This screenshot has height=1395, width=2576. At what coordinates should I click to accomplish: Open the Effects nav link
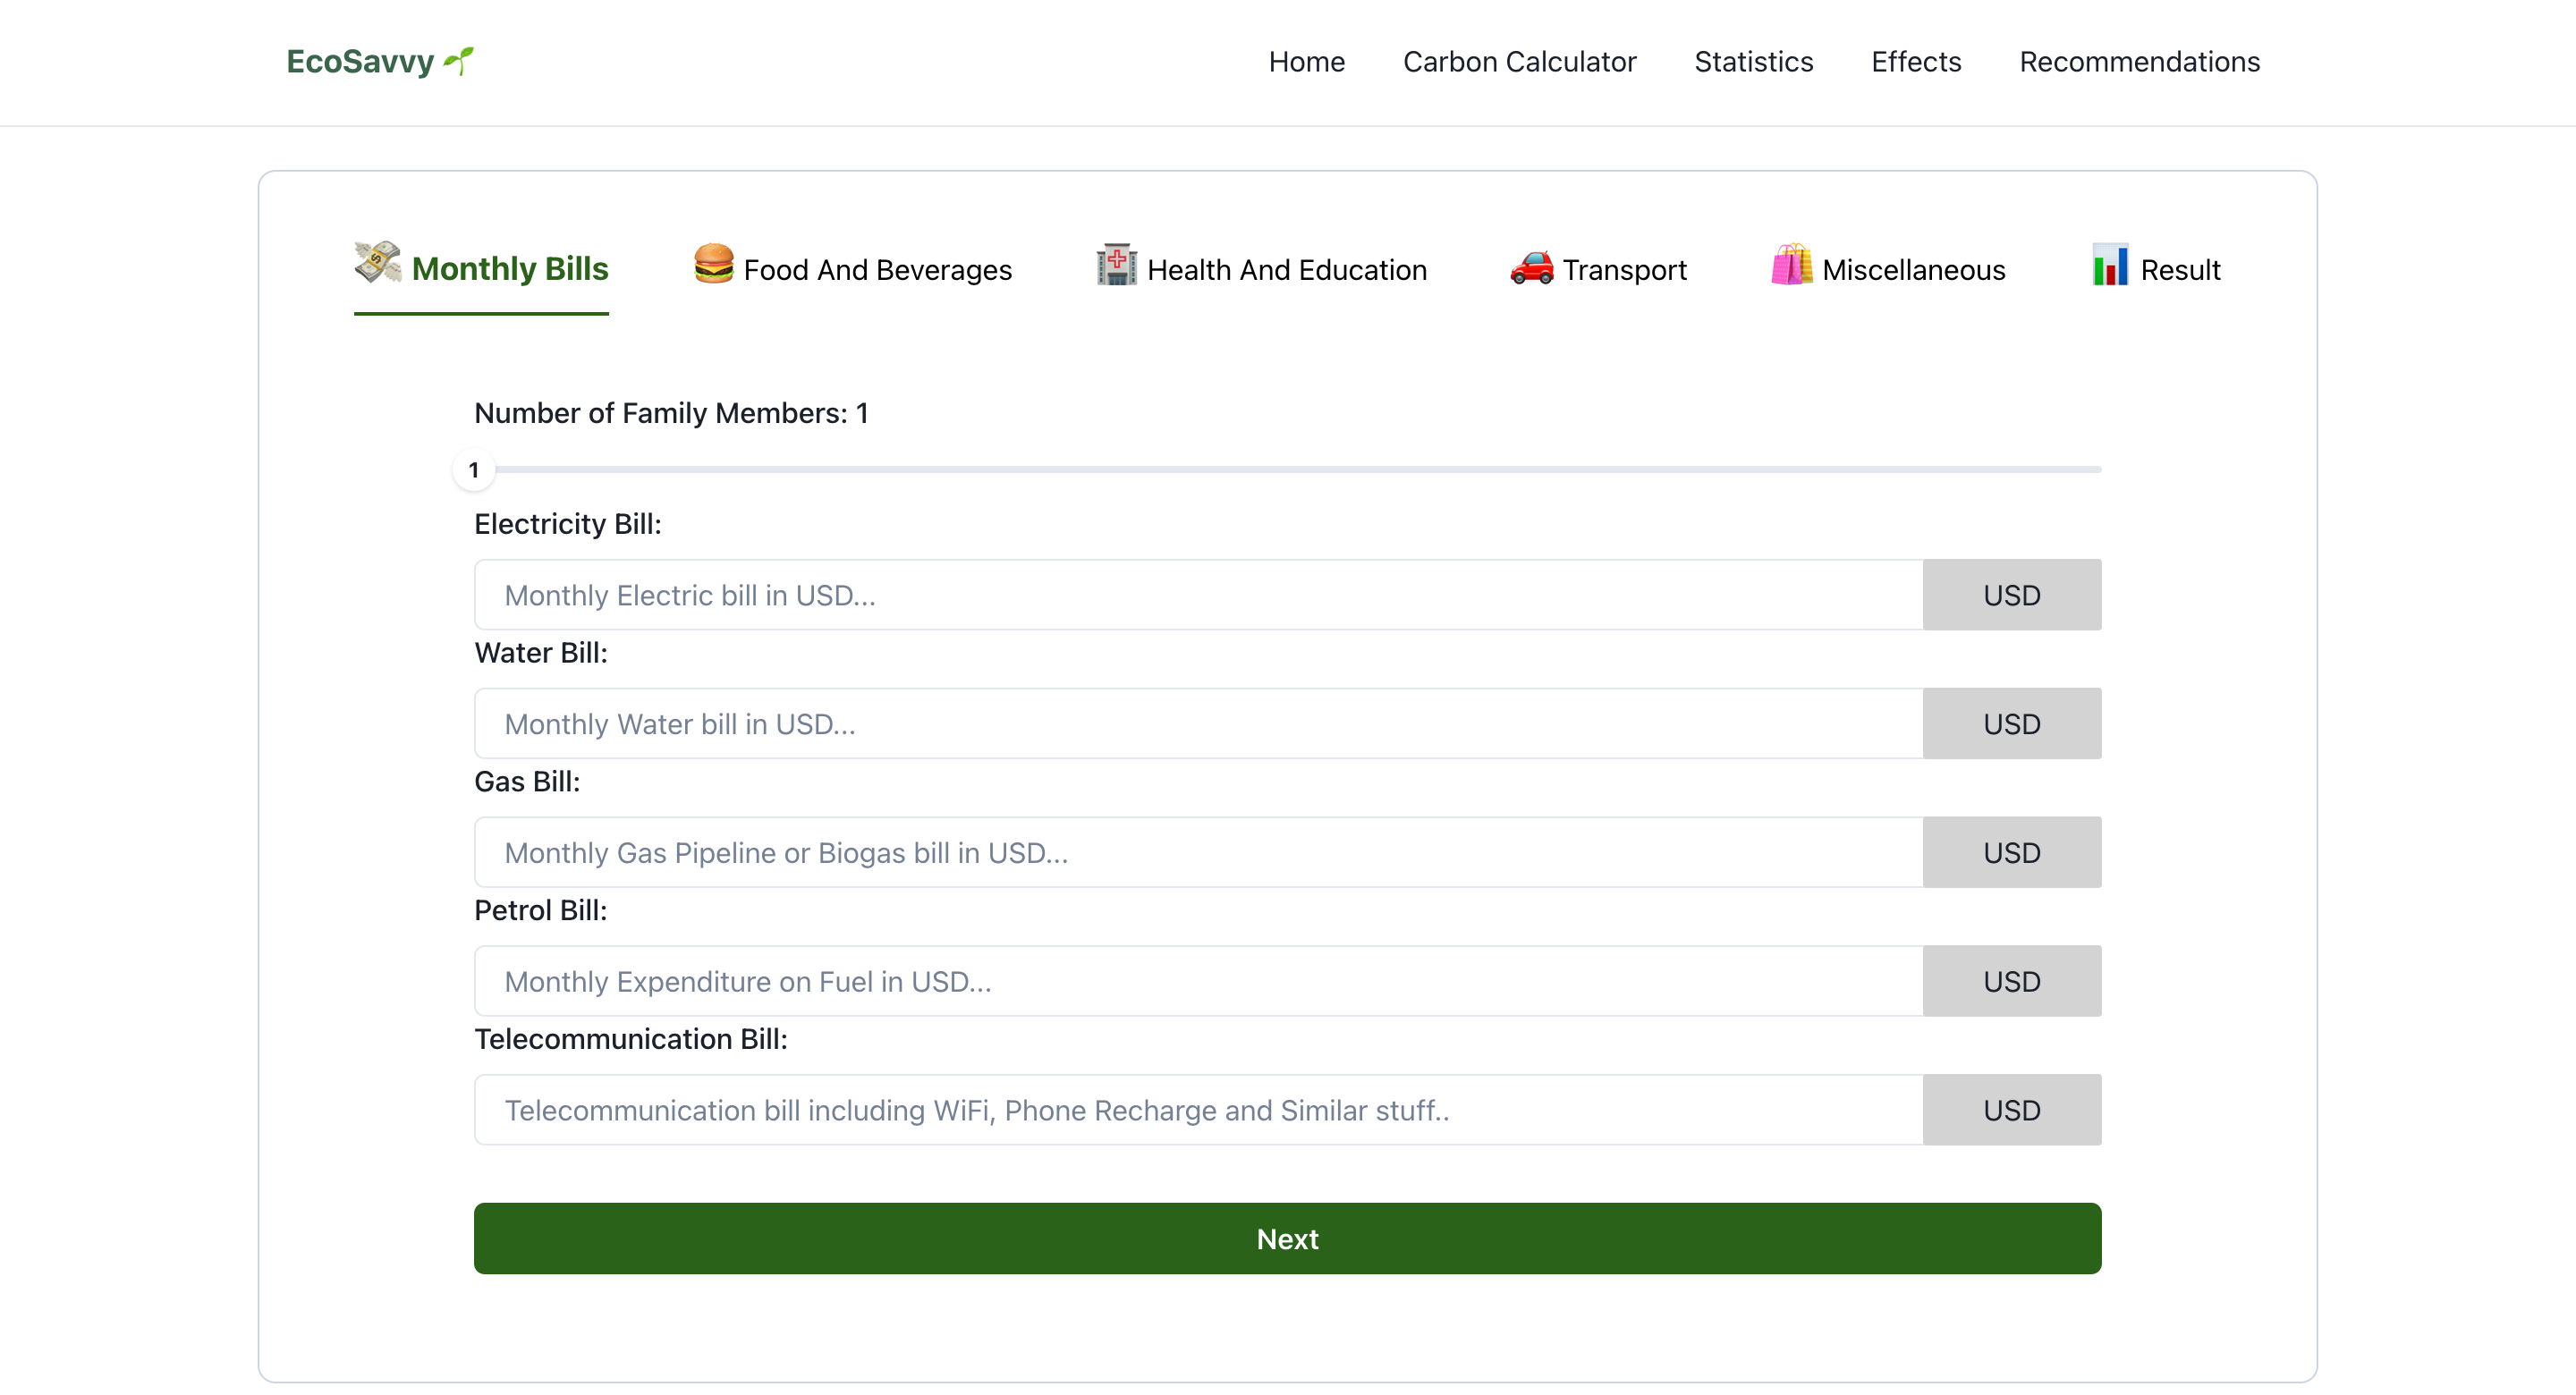pyautogui.click(x=1915, y=62)
